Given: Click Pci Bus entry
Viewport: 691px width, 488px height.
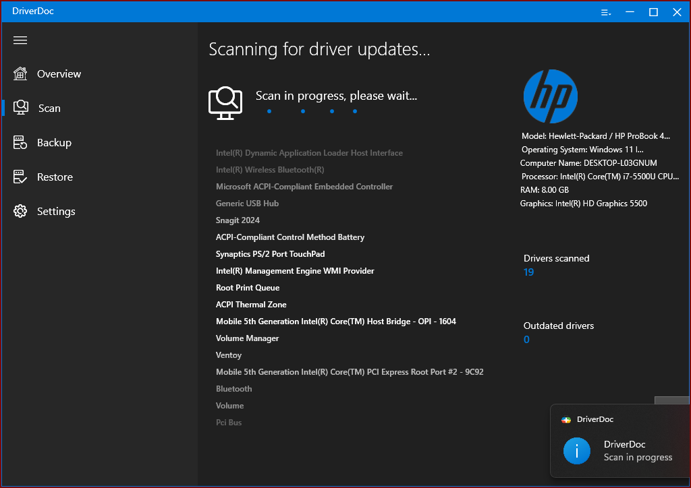Looking at the screenshot, I should coord(229,423).
